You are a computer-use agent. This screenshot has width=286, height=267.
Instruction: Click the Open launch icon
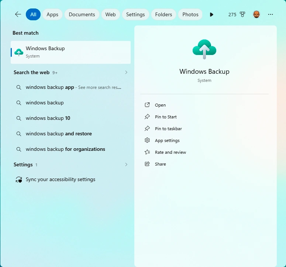point(147,105)
